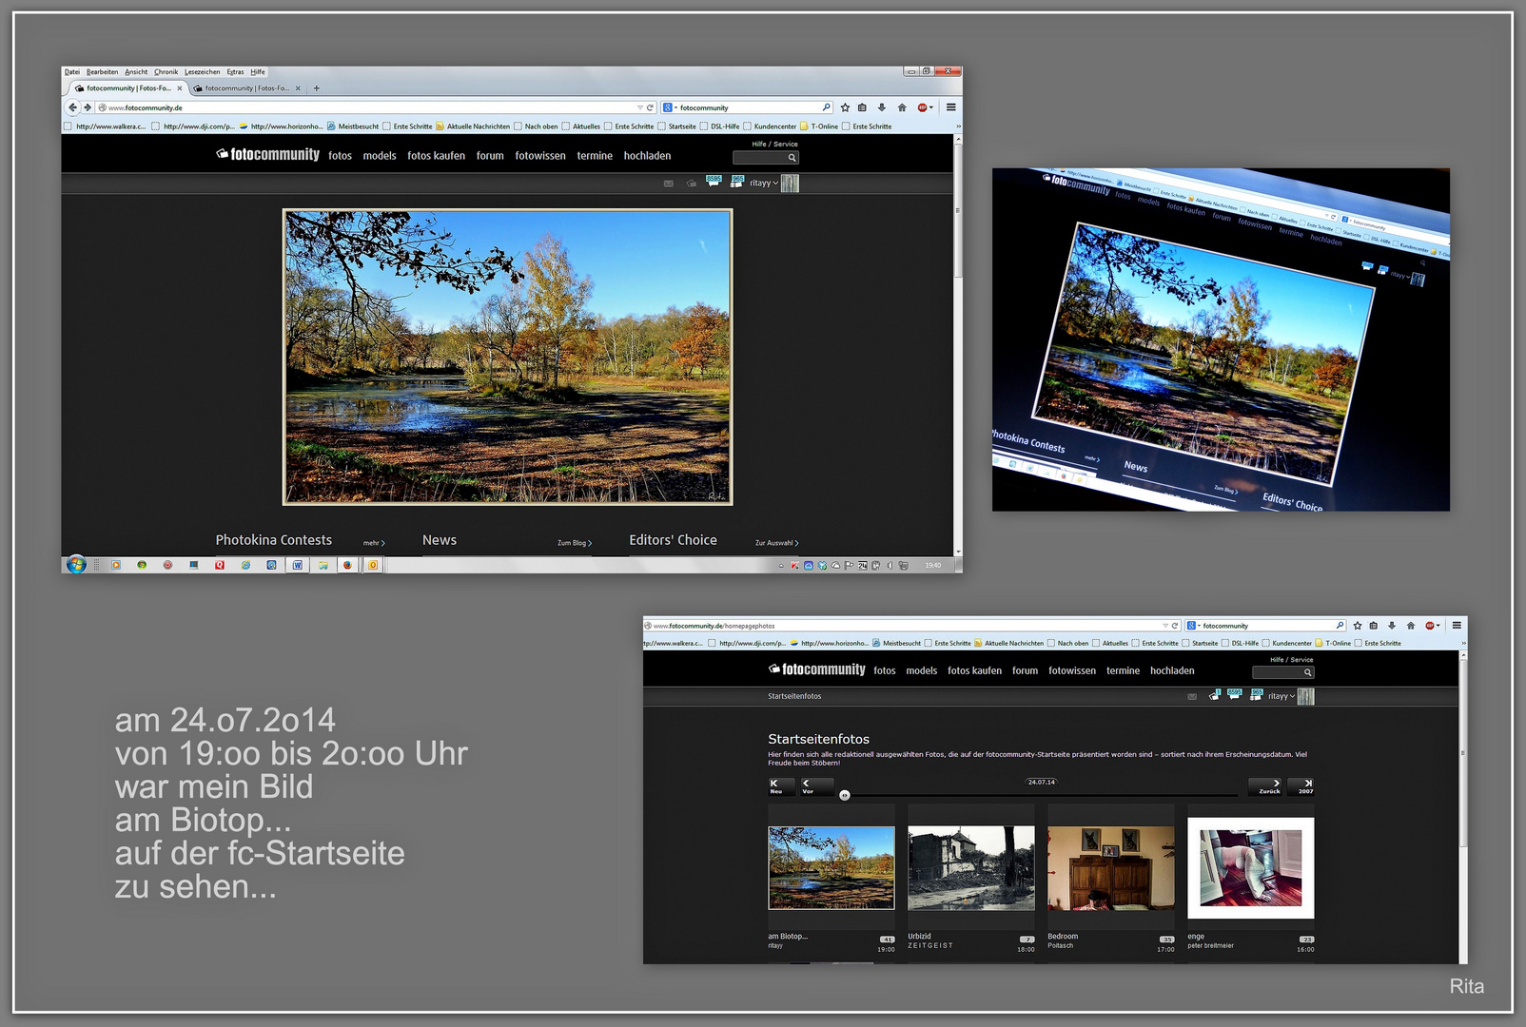
Task: Click the 'Neu' first-page button in Startseitenfotos
Action: point(780,786)
